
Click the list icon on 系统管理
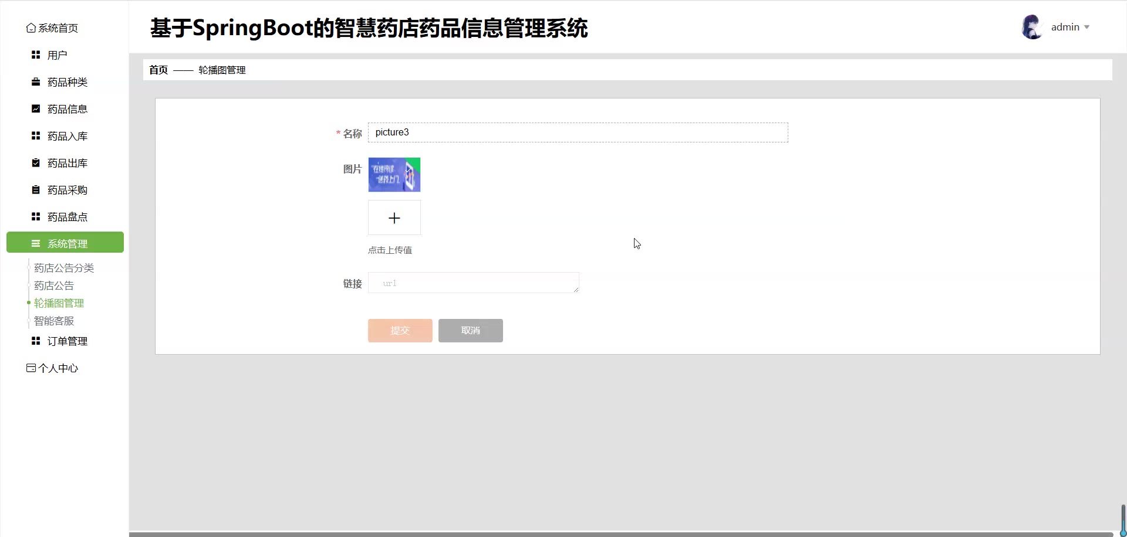coord(36,243)
